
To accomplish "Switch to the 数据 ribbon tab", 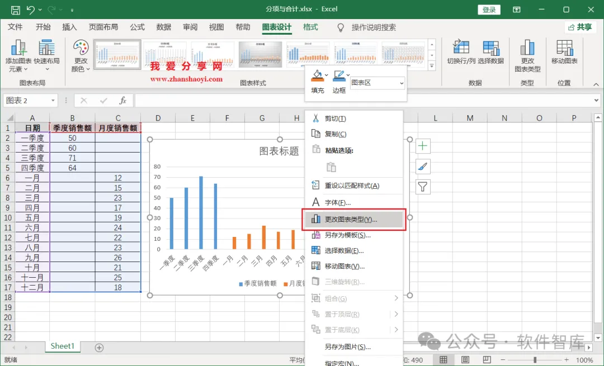I will [x=164, y=27].
